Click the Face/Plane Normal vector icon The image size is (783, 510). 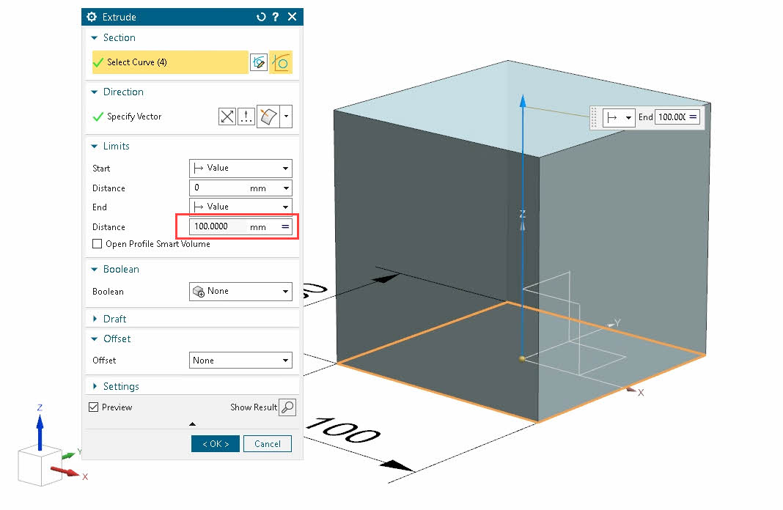click(268, 116)
